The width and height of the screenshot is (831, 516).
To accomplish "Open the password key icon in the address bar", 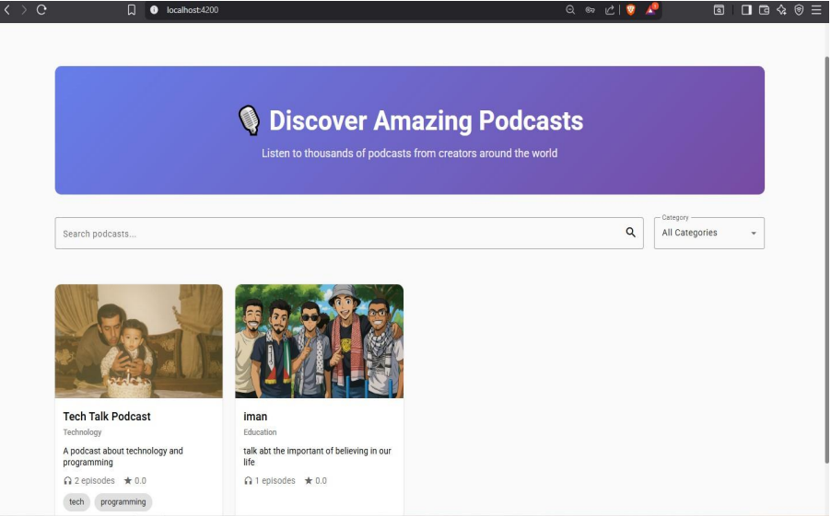I will (x=590, y=9).
